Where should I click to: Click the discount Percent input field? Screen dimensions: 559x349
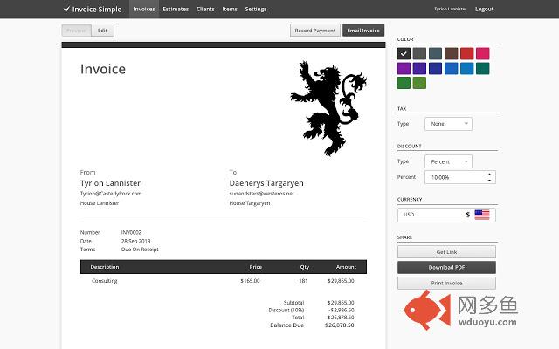click(454, 177)
